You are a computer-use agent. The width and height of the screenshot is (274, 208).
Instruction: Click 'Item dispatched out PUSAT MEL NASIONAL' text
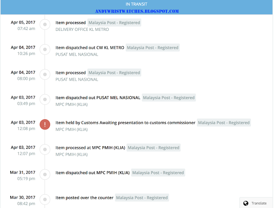coord(98,97)
